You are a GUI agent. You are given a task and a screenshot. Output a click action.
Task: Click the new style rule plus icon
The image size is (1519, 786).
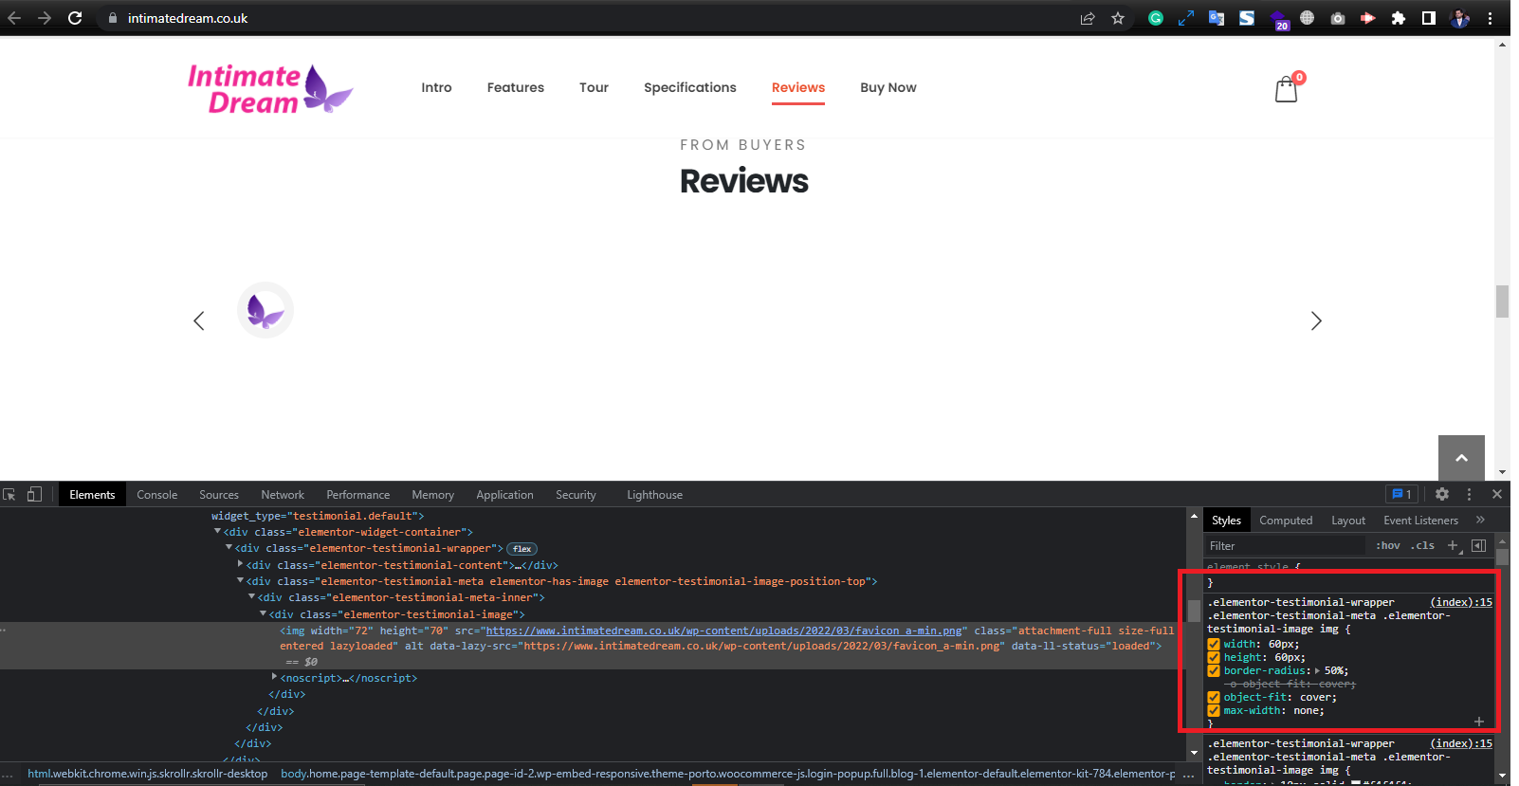(x=1453, y=545)
